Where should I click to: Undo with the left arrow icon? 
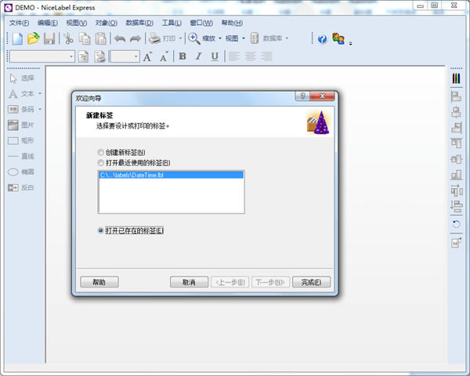(x=120, y=38)
